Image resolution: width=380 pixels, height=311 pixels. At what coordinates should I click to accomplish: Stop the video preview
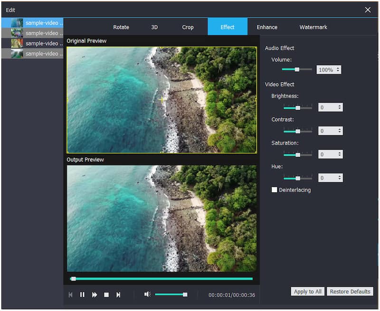pyautogui.click(x=106, y=295)
